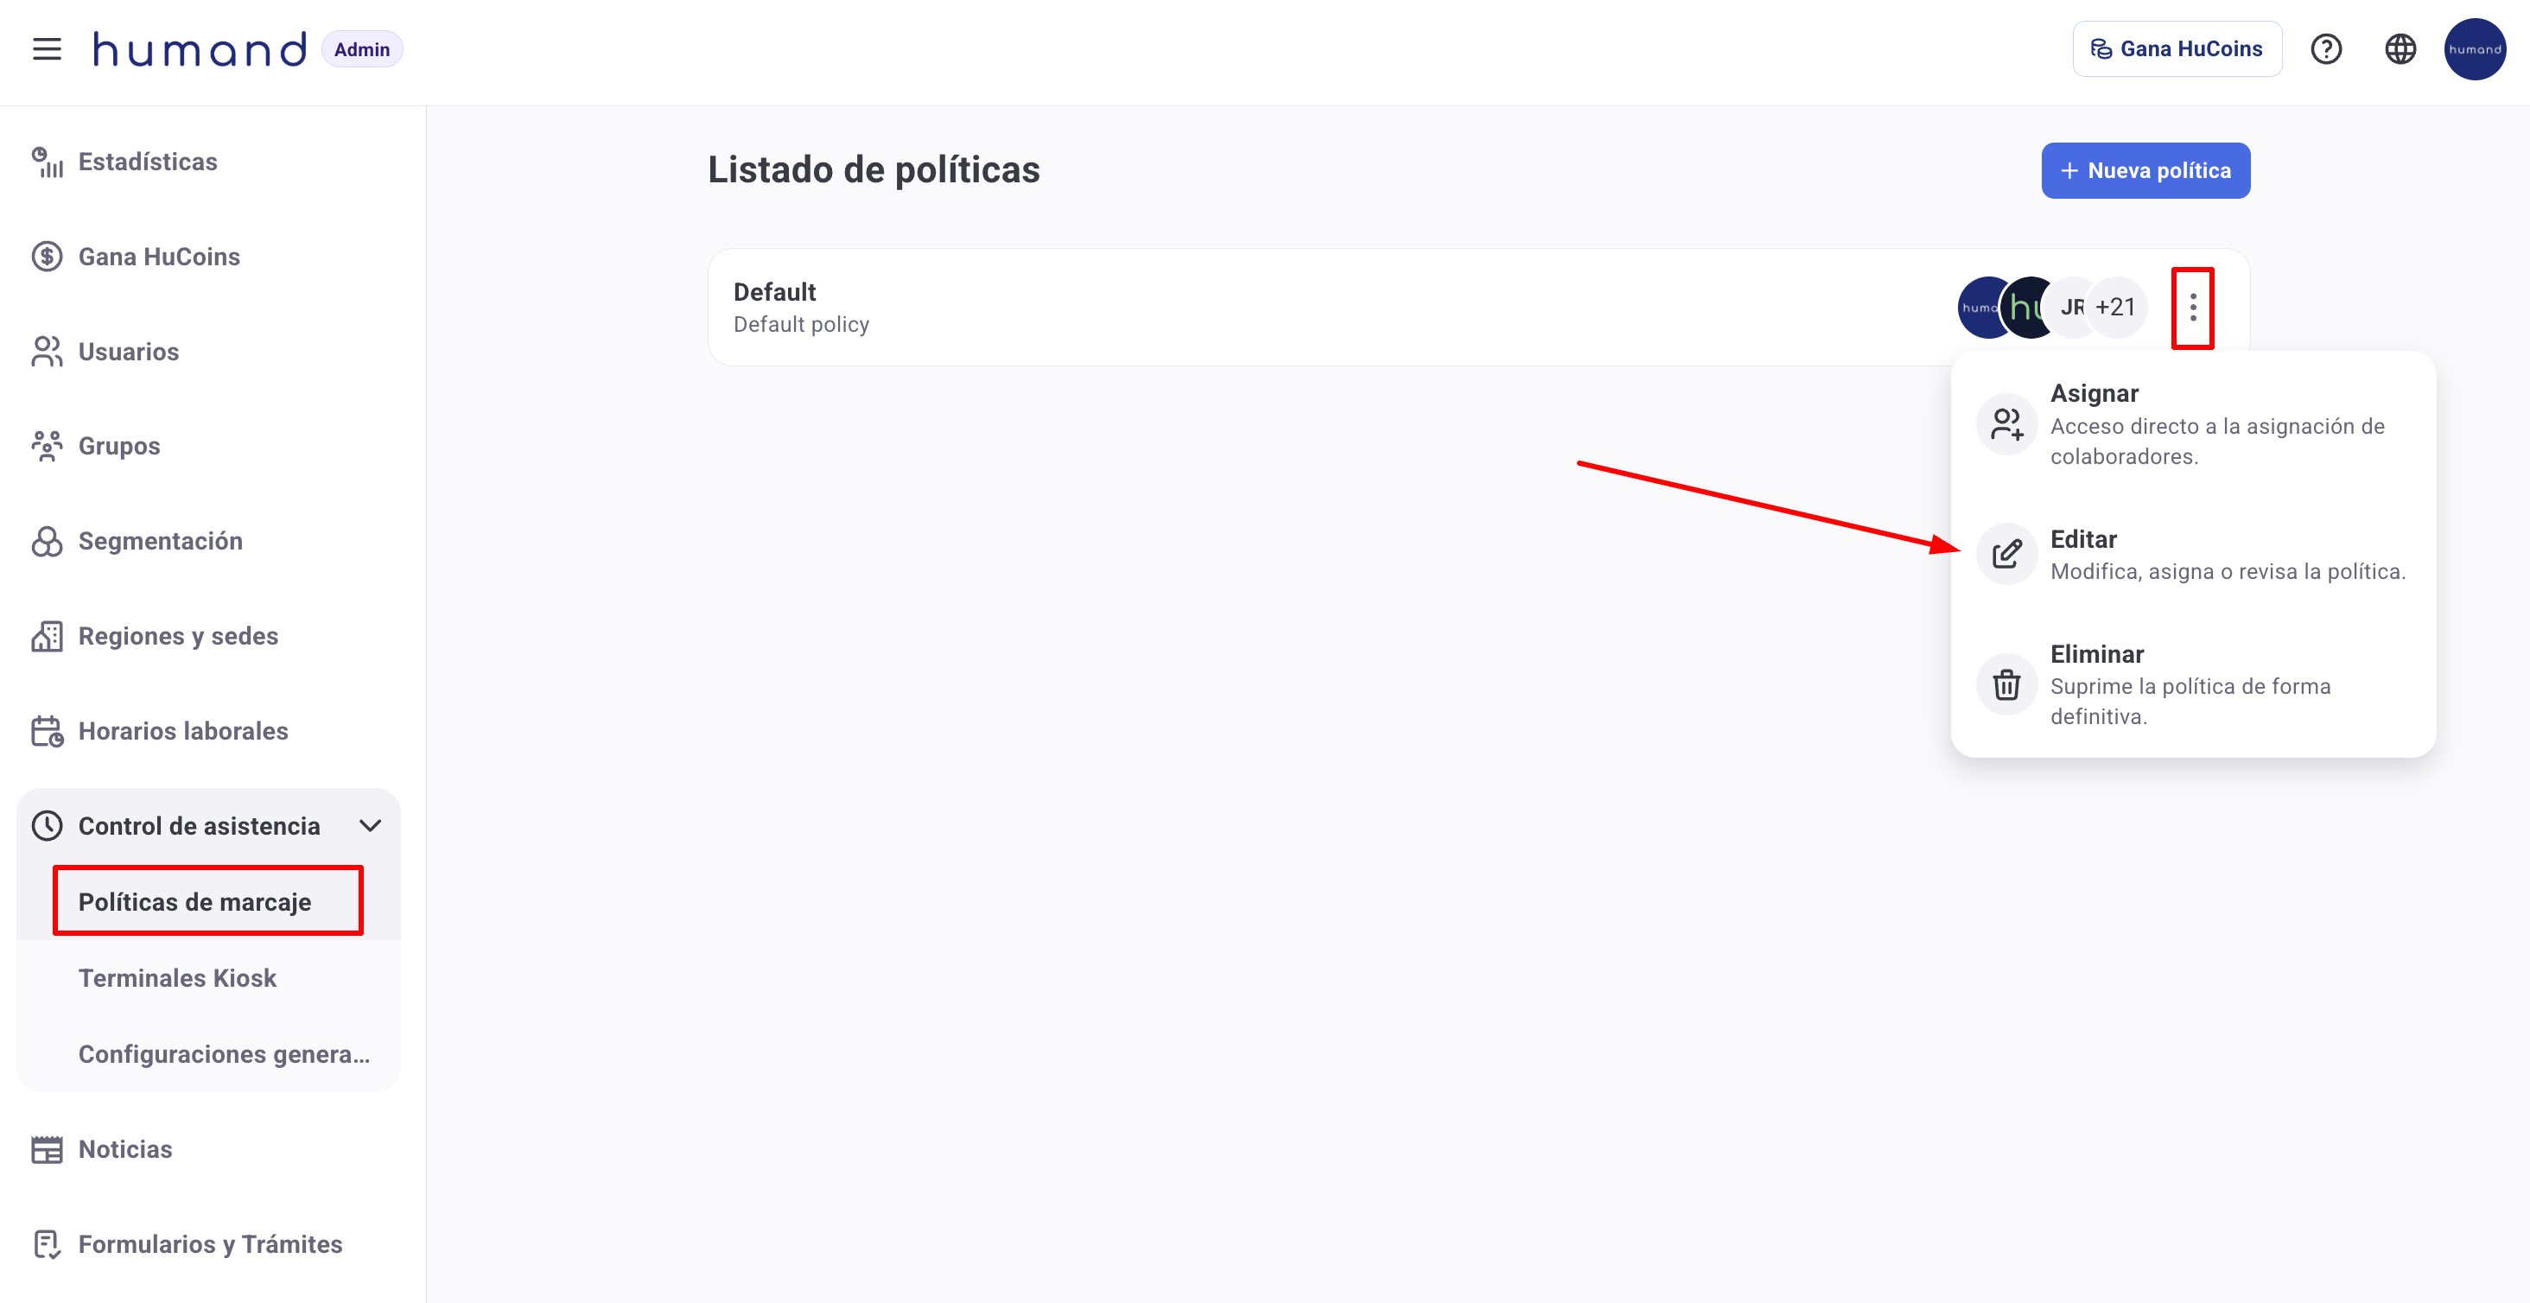Click the Horarios laborales calendar icon

tap(46, 732)
